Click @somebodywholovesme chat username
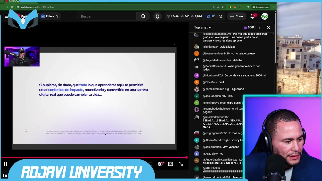Viewport: 322px width, 181px height. tap(218, 109)
